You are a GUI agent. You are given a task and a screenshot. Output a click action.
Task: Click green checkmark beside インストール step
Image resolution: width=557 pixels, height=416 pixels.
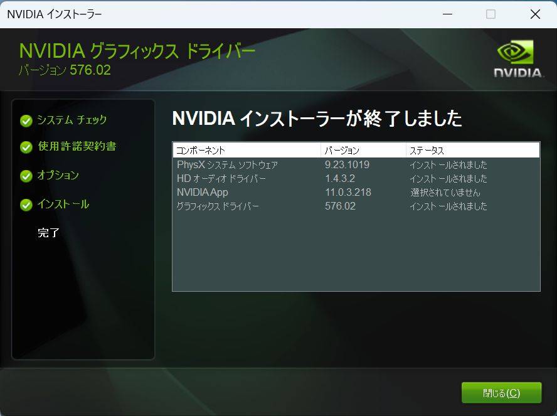coord(26,205)
